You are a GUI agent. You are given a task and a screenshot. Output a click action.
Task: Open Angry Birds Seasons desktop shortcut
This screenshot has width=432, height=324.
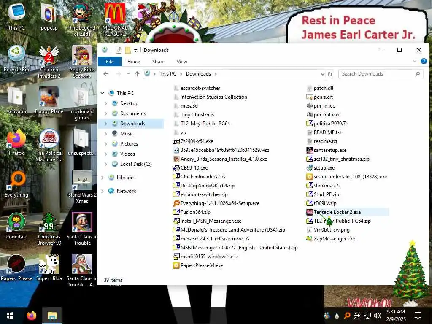coord(82,62)
